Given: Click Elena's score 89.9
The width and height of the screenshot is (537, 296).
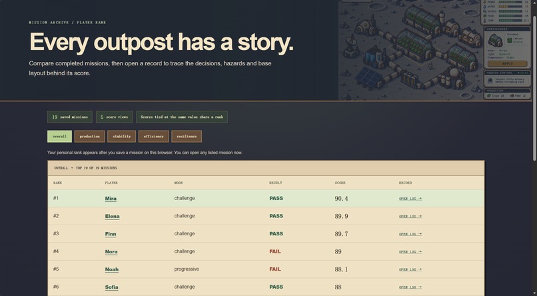Looking at the screenshot, I should click(x=341, y=217).
